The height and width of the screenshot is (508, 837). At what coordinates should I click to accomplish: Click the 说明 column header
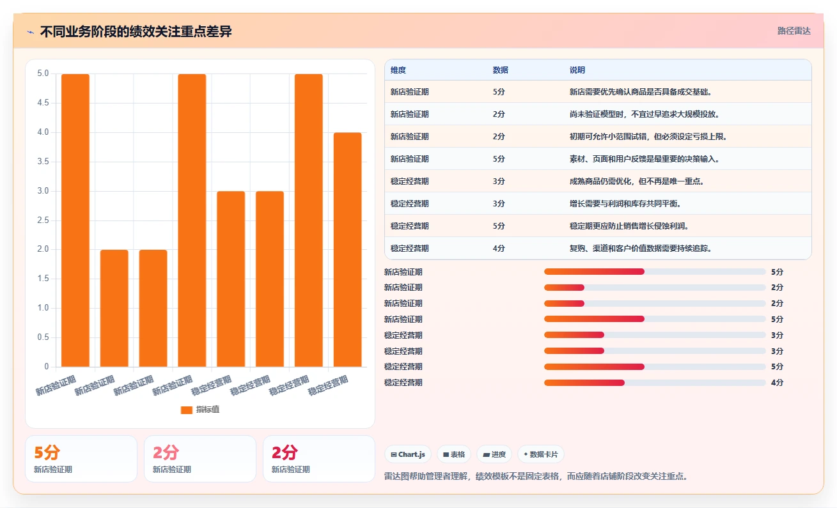[x=577, y=70]
